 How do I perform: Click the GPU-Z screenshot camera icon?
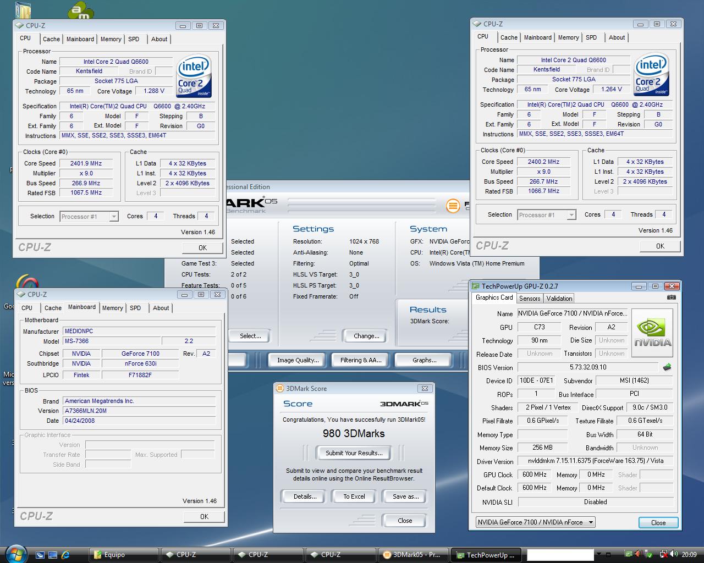[671, 297]
